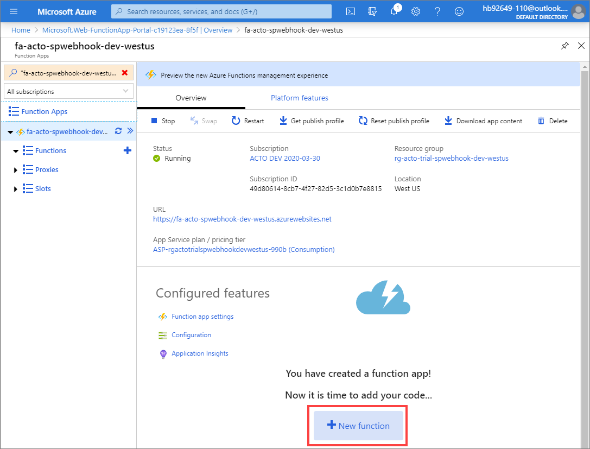Expand the Proxies tree node
This screenshot has height=449, width=590.
tap(15, 170)
